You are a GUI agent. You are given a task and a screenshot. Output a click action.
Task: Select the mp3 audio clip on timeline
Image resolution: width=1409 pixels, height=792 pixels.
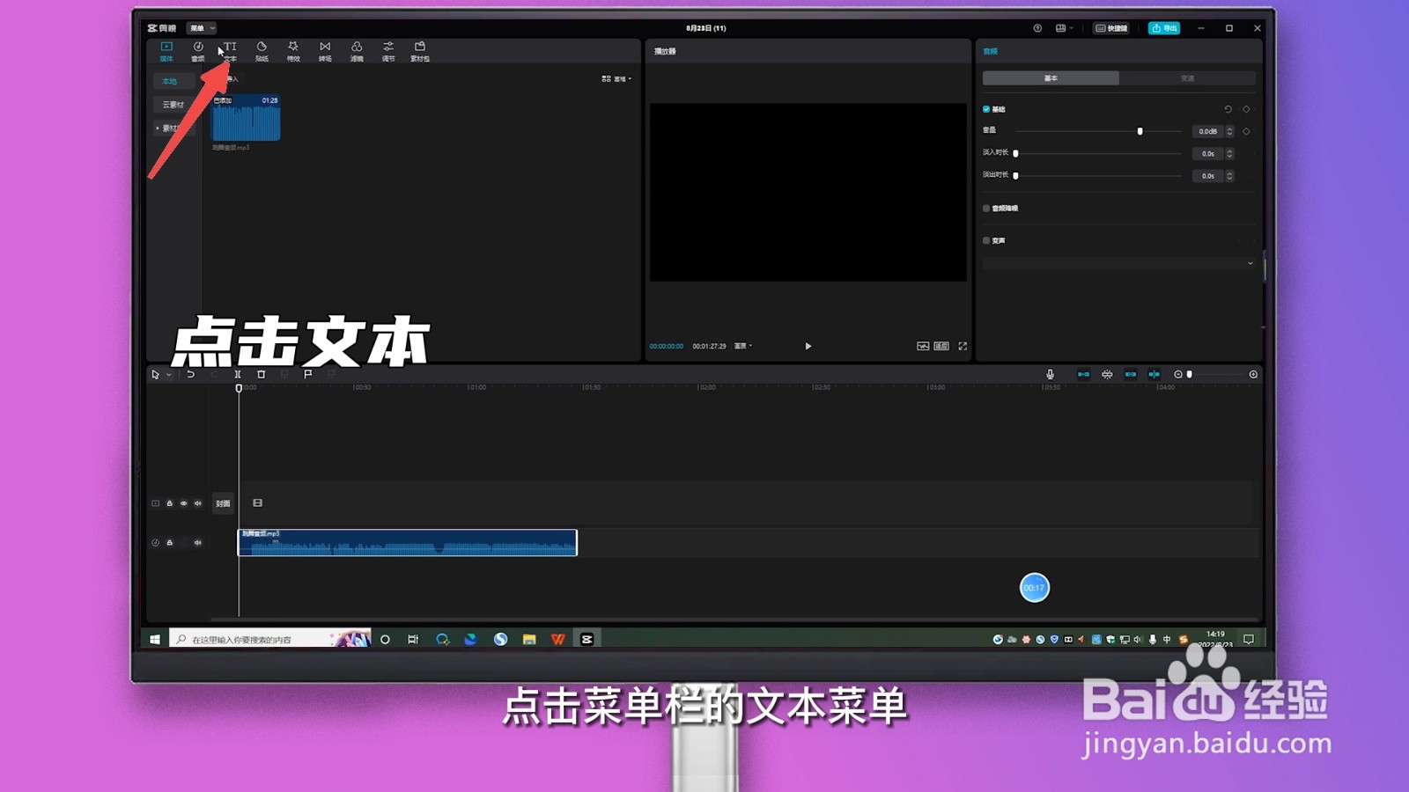click(x=407, y=542)
